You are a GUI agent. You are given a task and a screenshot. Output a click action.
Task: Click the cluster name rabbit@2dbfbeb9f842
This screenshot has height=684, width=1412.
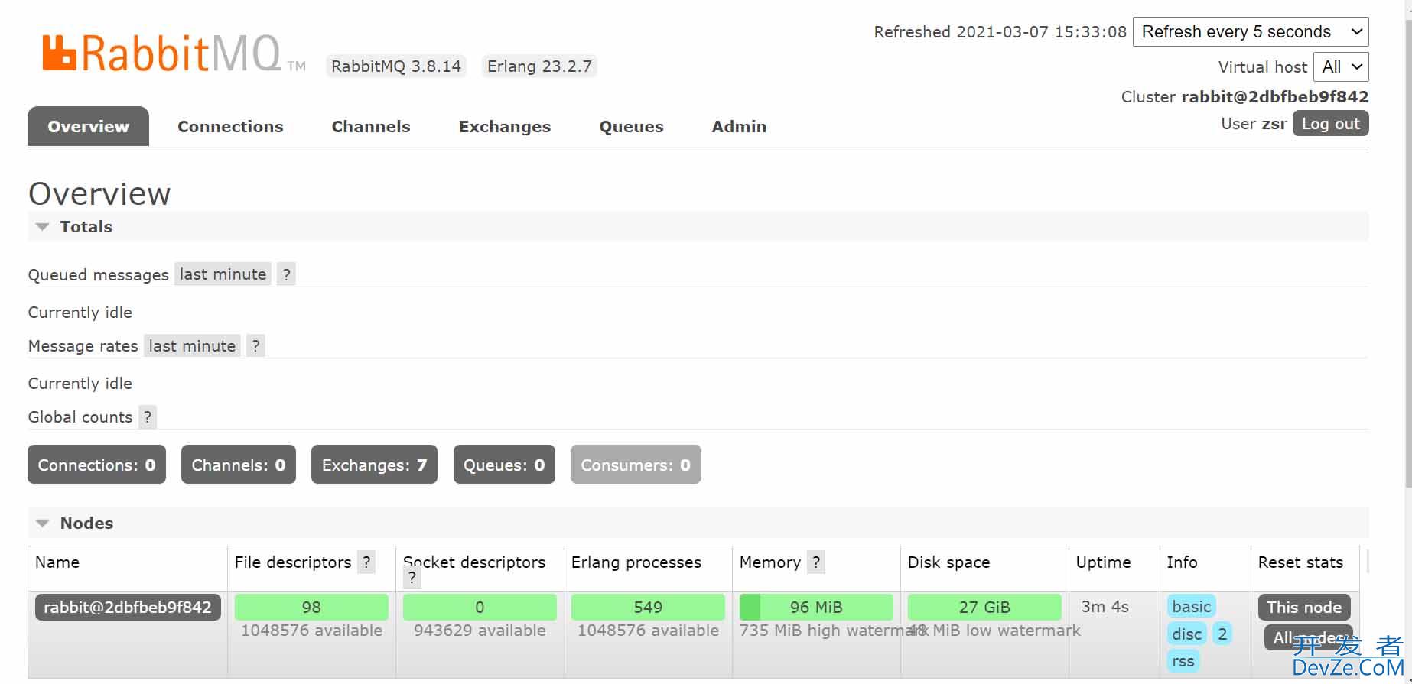click(1275, 97)
